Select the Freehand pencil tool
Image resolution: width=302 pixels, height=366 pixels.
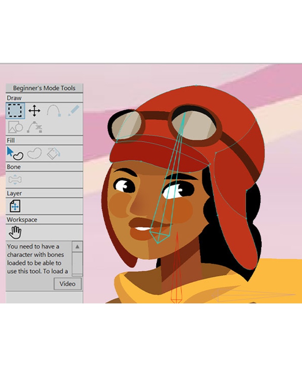pyautogui.click(x=73, y=111)
